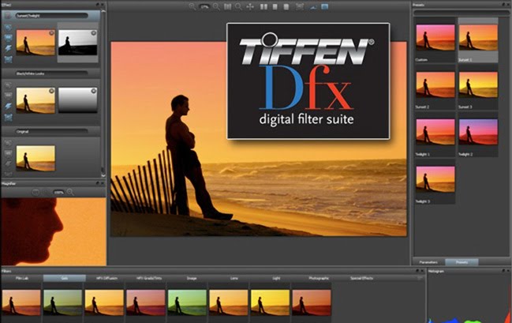Select the Sunset/Twilight layer name bar
512x323 pixels.
51,15
